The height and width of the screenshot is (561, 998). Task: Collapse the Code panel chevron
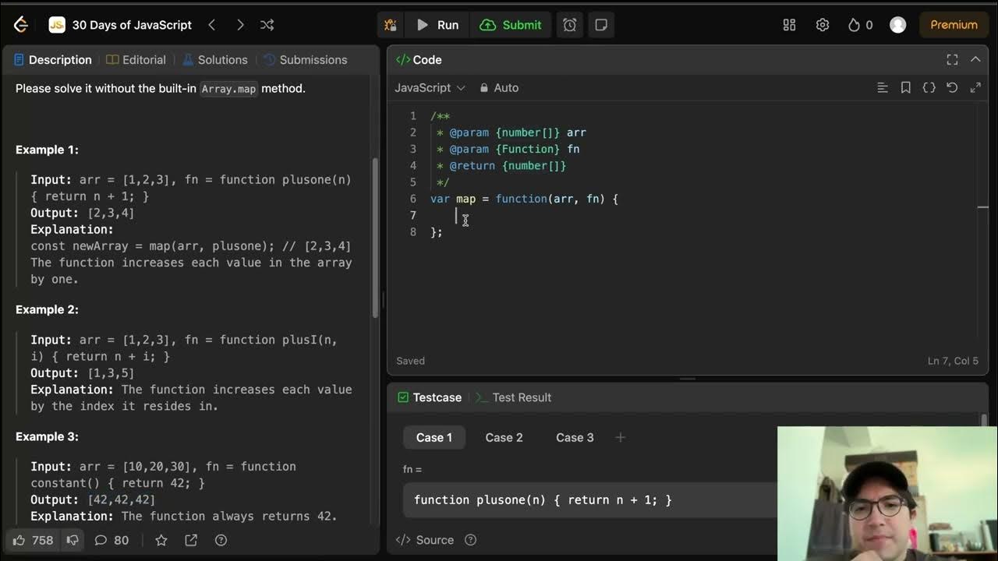coord(975,59)
